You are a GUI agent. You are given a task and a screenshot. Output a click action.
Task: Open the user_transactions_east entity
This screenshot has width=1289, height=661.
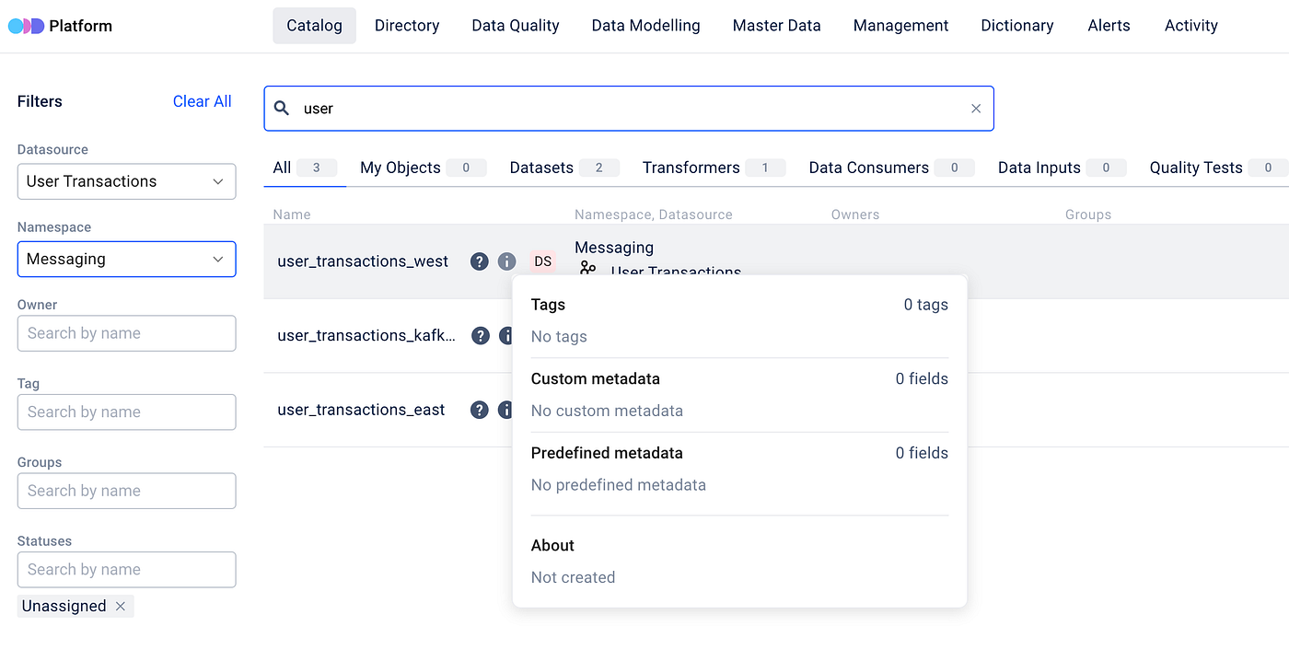pyautogui.click(x=361, y=410)
